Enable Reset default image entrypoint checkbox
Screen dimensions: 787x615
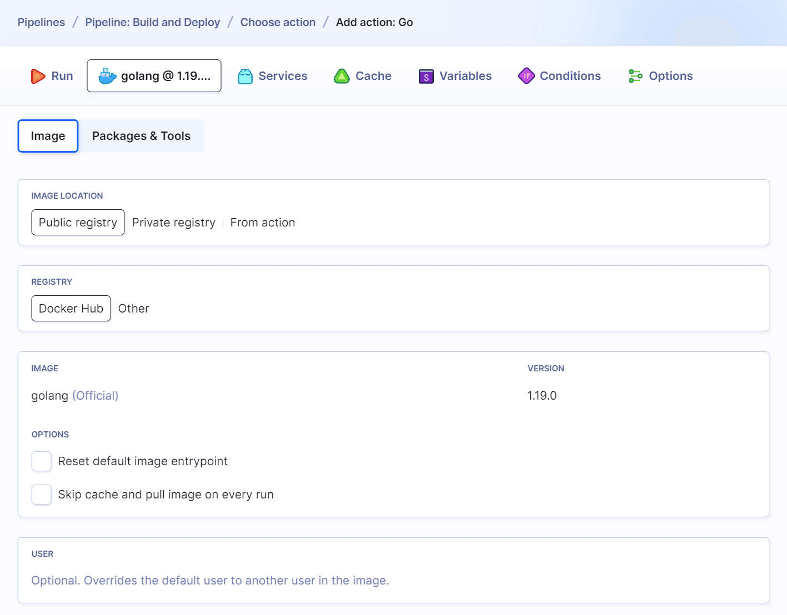click(x=42, y=461)
